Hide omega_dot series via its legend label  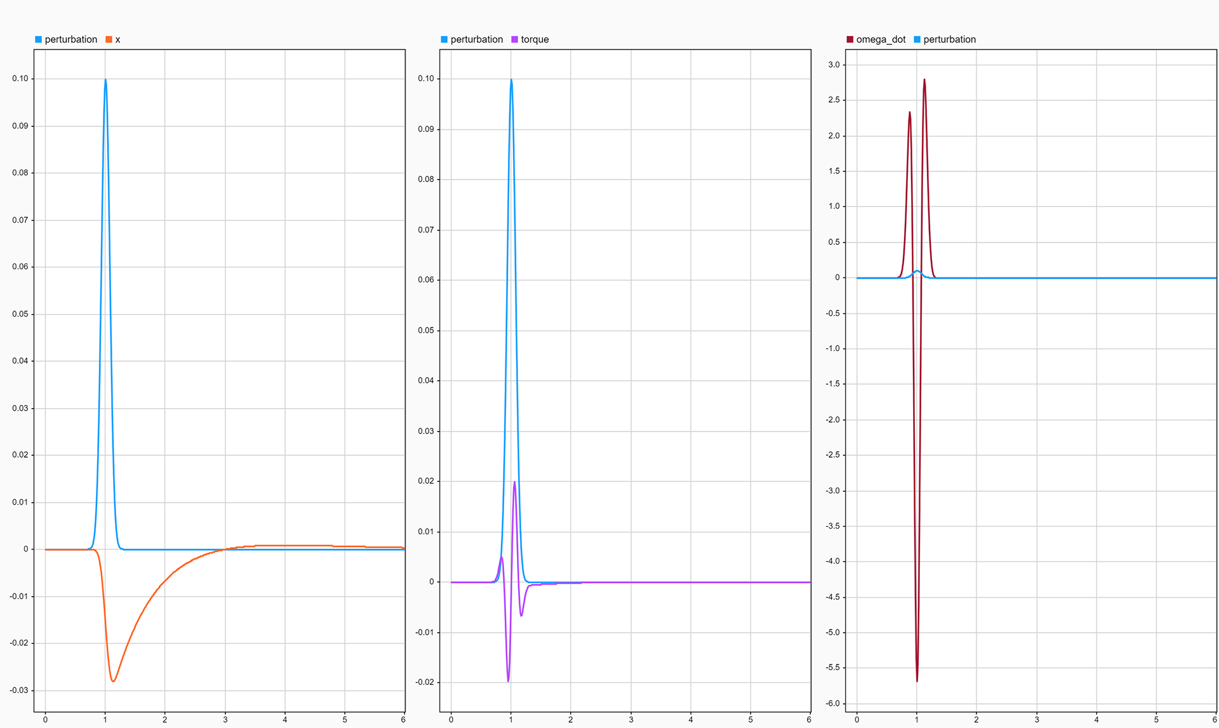[881, 39]
